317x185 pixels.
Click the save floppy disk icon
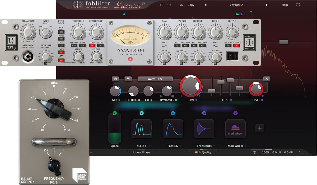129,79
